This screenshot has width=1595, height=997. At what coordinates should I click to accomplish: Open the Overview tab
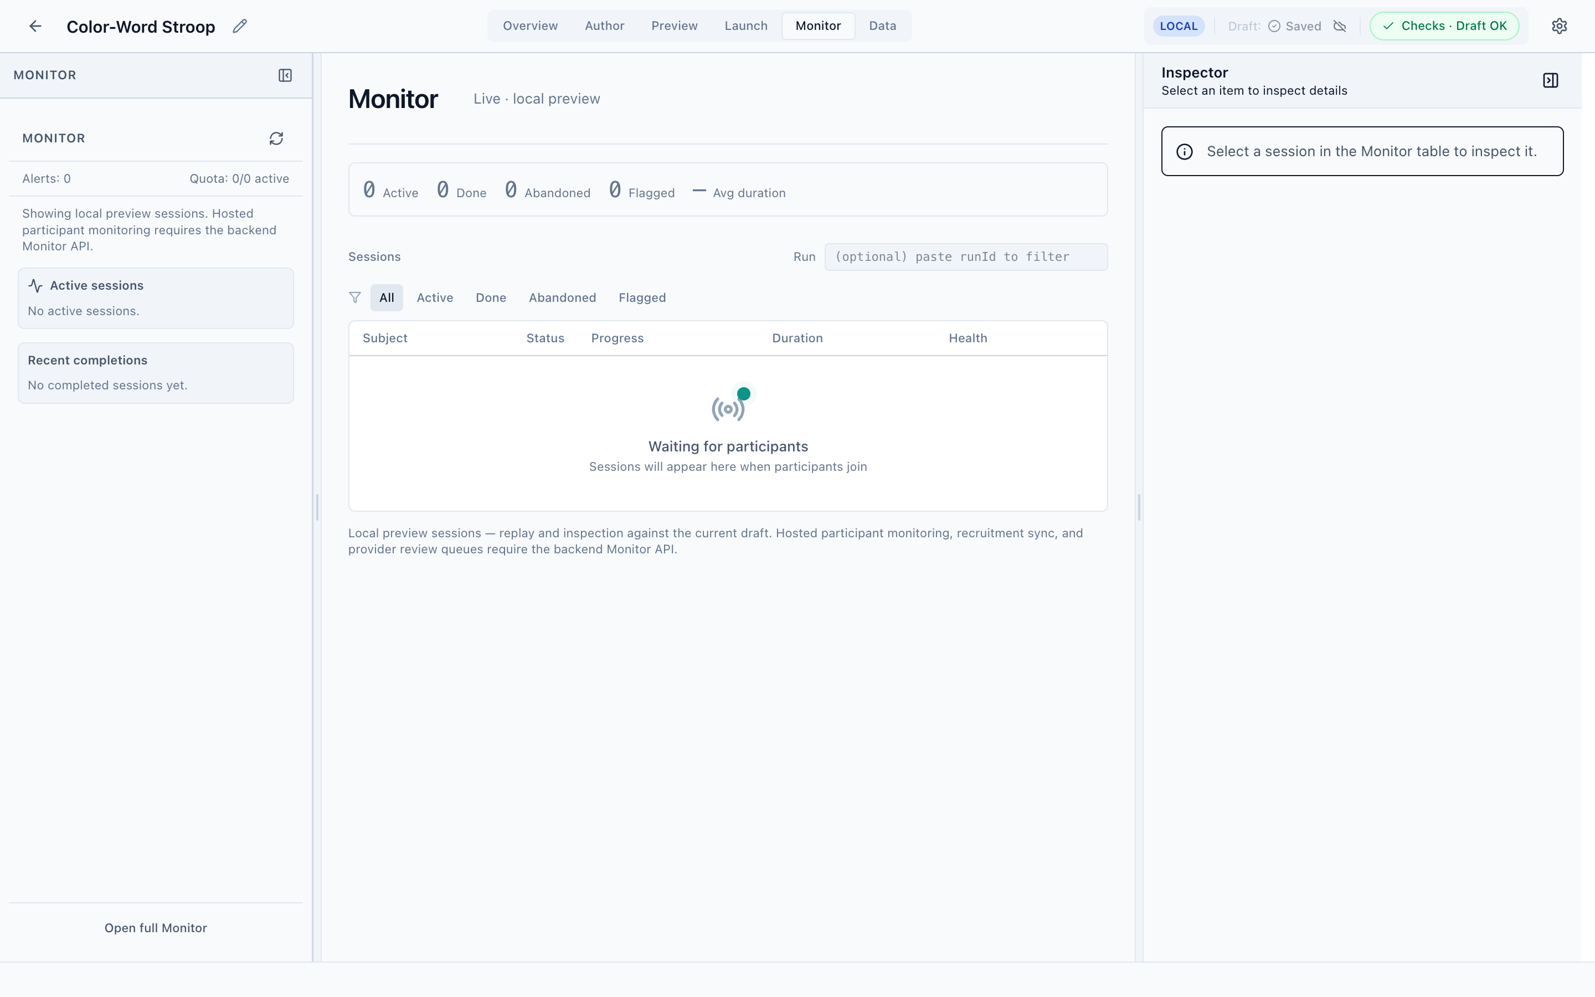[530, 25]
